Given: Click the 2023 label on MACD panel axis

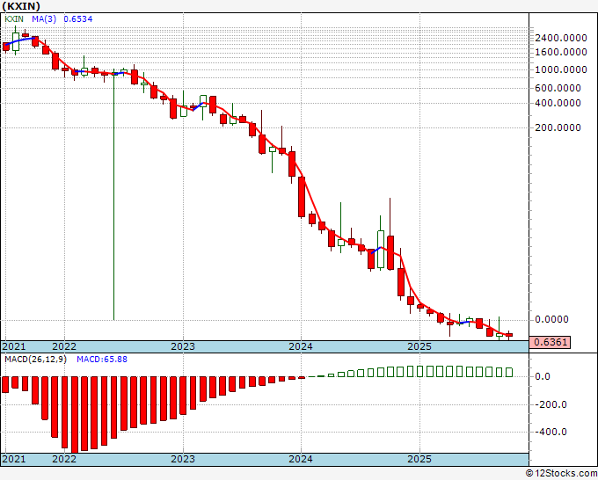Looking at the screenshot, I should [x=183, y=459].
